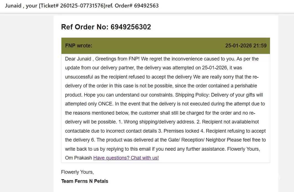Viewport: 294px width, 192px height.
Task: Click 'Flowerly Yours,' below the message box
Action: (78, 172)
